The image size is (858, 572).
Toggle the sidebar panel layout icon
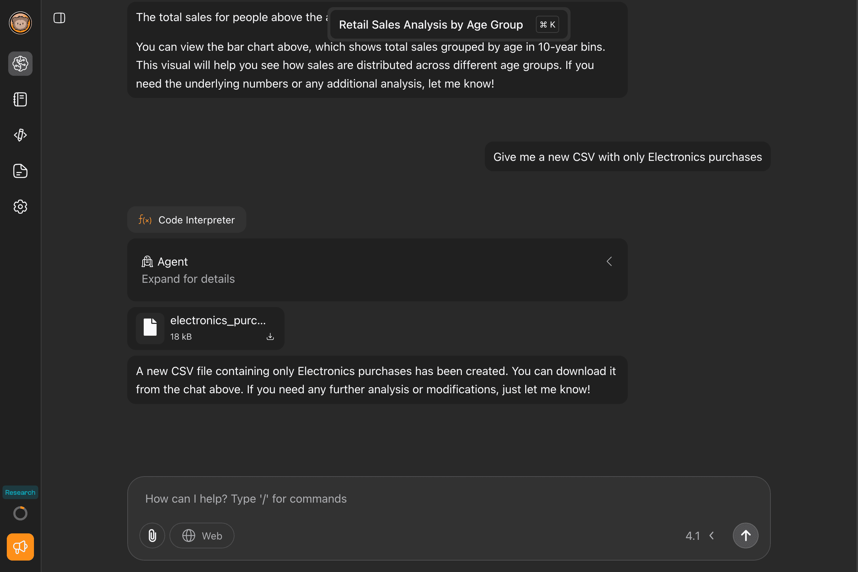coord(59,18)
